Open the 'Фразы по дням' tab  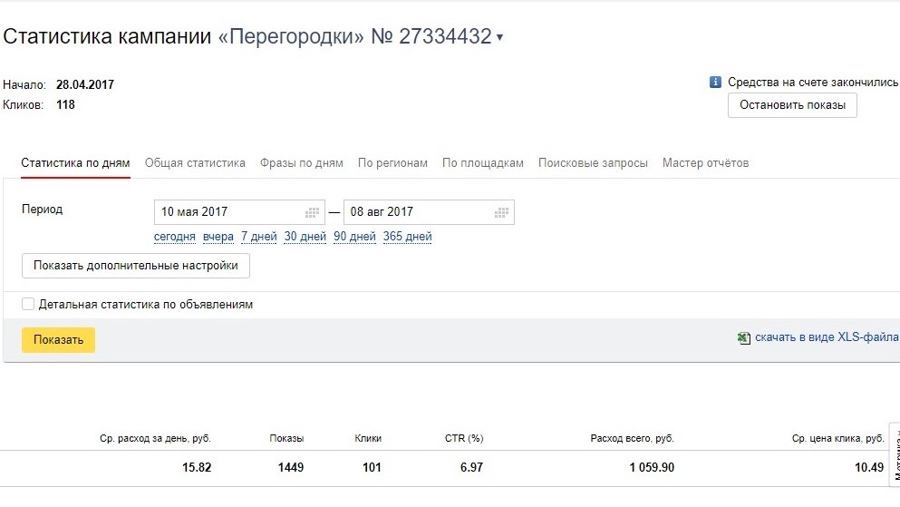301,163
